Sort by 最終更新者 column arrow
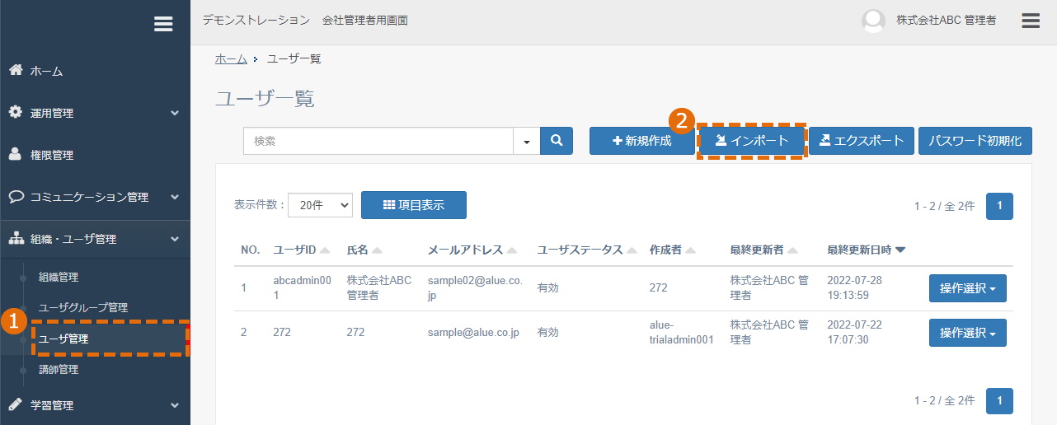The width and height of the screenshot is (1057, 425). 792,250
